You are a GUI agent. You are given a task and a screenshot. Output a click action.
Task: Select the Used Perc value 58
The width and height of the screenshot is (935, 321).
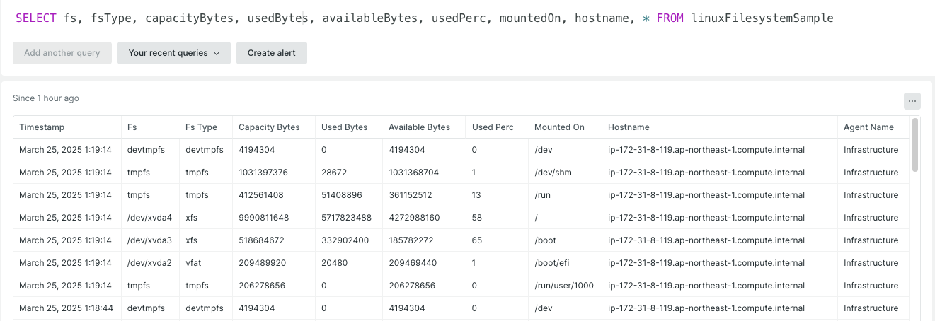pyautogui.click(x=477, y=218)
